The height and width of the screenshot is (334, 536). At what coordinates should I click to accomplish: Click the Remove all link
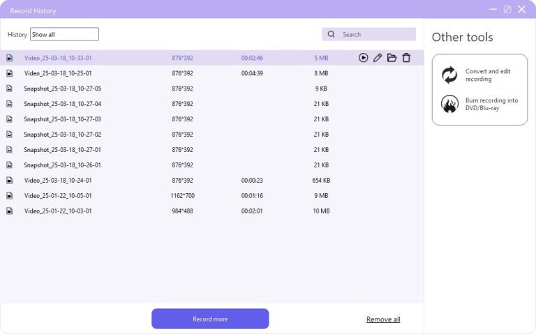coord(383,319)
